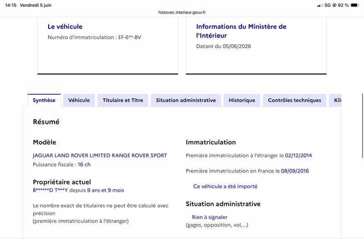Tap the cellular signal bars icon
Viewport: 364px width, 239px height.
click(320, 5)
